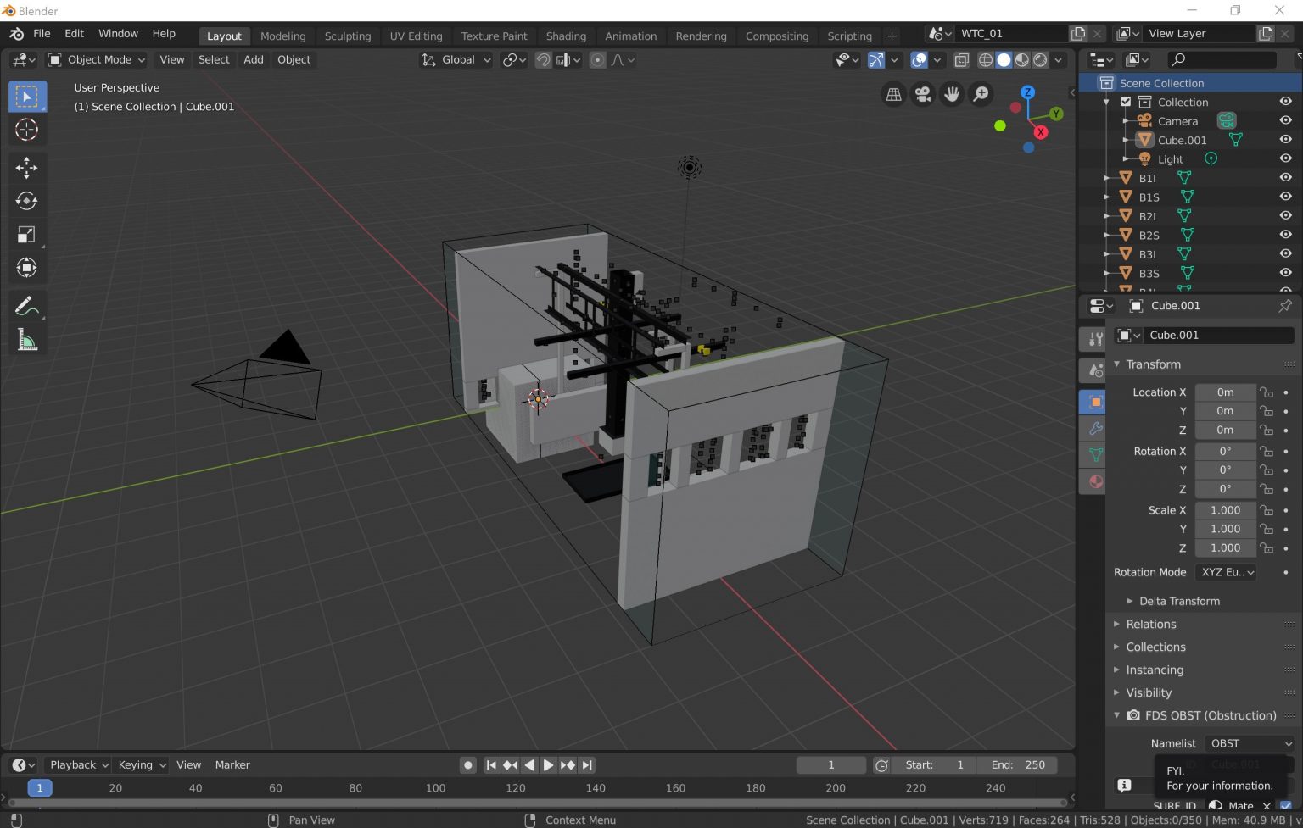The width and height of the screenshot is (1303, 828).
Task: Select the Cursor tool
Action: click(x=26, y=130)
